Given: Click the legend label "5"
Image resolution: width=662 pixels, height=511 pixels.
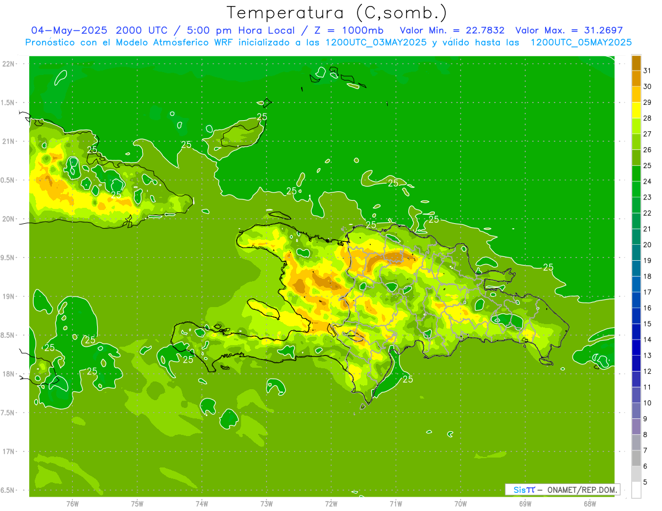Looking at the screenshot, I should point(645,482).
